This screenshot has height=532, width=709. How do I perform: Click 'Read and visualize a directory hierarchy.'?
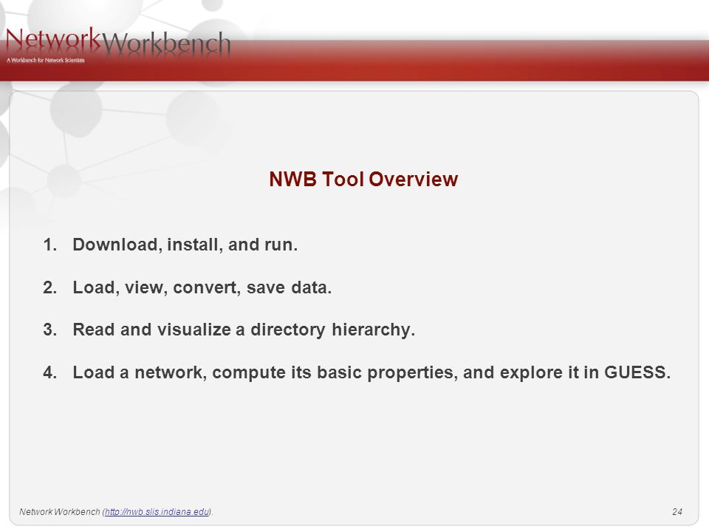[244, 330]
